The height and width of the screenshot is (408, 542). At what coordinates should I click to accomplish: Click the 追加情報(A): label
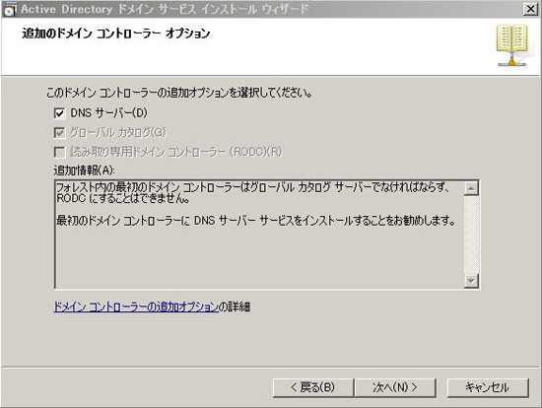(x=85, y=170)
